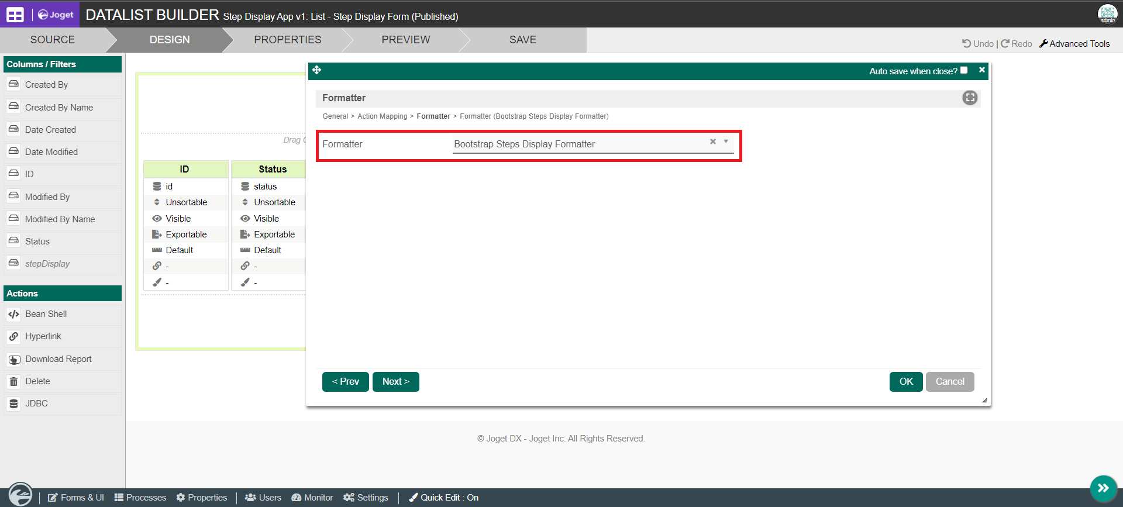Open the PREVIEW step tab

(x=406, y=40)
